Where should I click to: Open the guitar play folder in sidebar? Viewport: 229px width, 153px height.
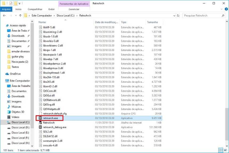coord(18,57)
